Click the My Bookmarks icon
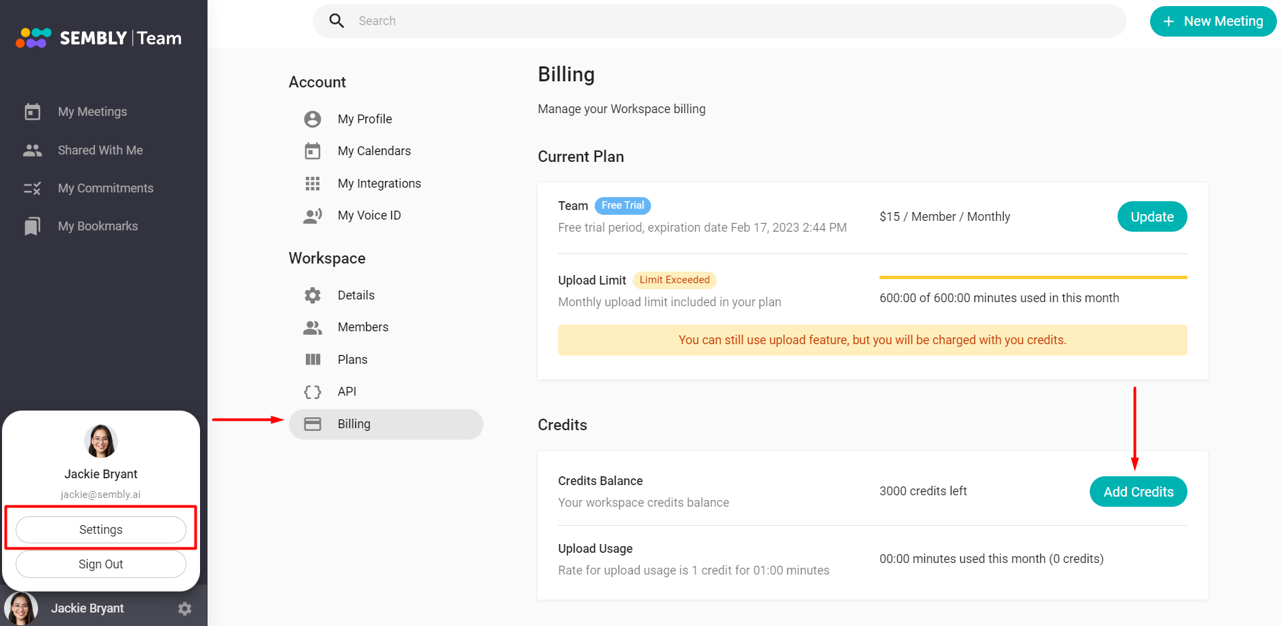The height and width of the screenshot is (626, 1281). point(33,226)
